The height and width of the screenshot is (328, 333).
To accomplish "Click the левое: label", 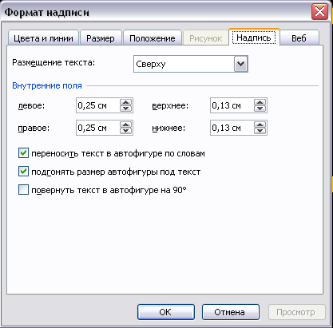I will (x=31, y=105).
